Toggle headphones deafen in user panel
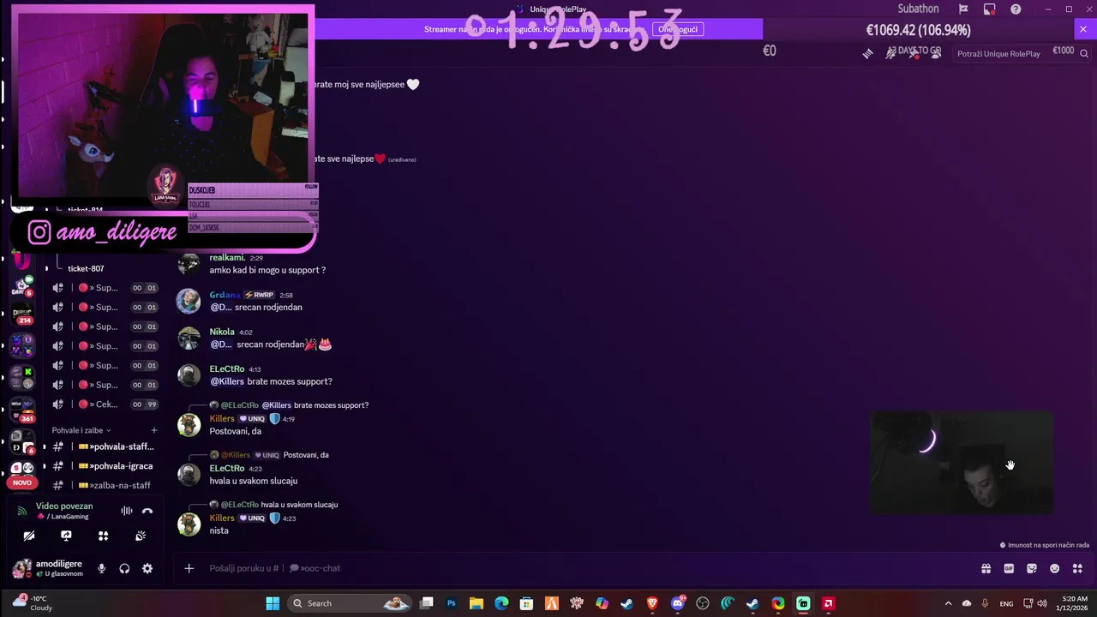 124,568
